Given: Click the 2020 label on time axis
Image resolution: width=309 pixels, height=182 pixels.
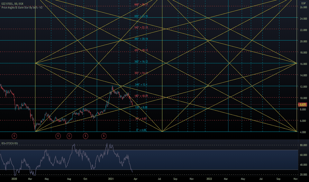Looking at the screenshot, I should [14, 179].
